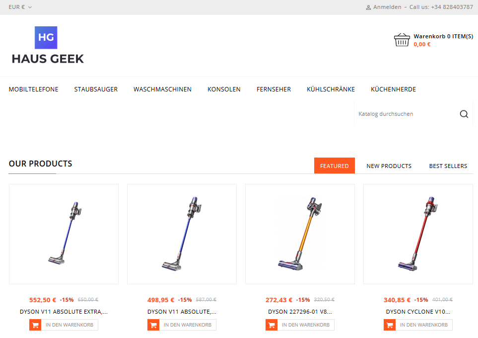The height and width of the screenshot is (338, 478).
Task: Click the search magnifier icon
Action: [x=464, y=114]
